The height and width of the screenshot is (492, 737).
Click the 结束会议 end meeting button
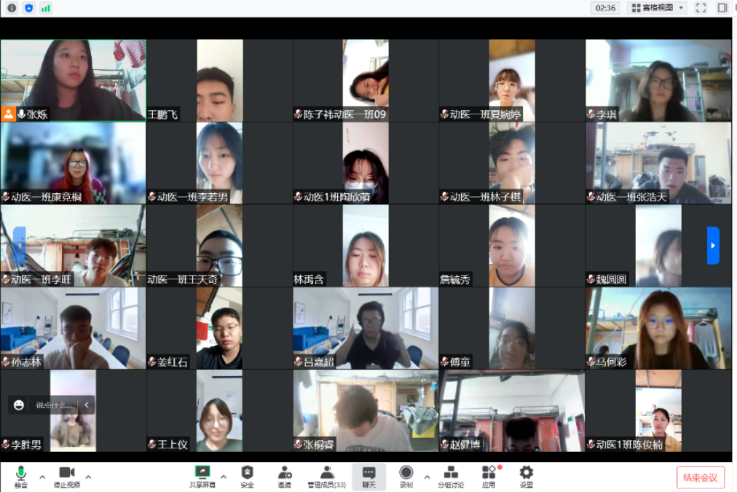[x=700, y=477]
